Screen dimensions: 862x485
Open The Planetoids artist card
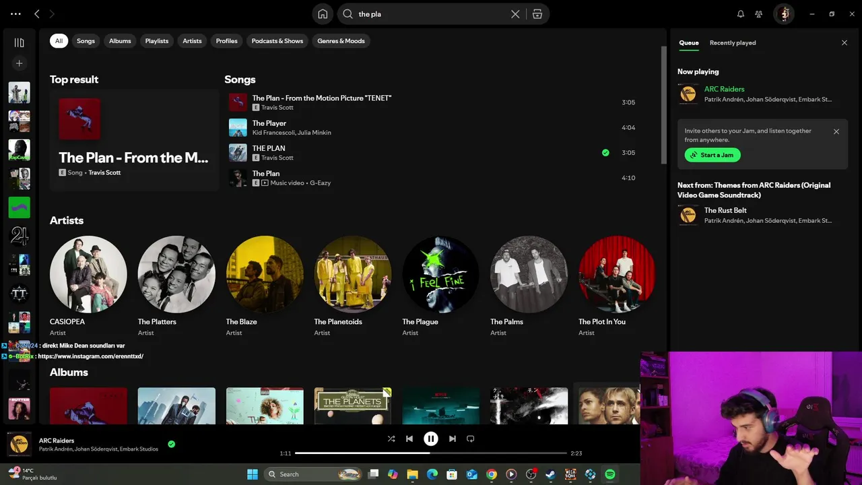(353, 286)
